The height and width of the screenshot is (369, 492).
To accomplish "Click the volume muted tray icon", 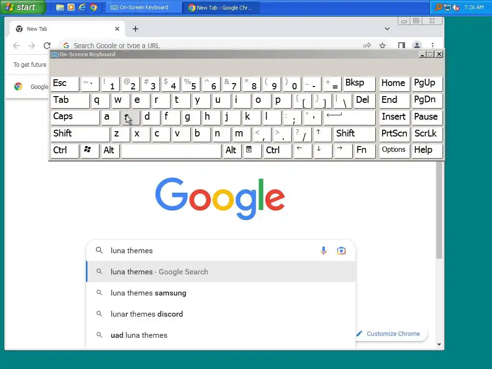I will [x=456, y=7].
